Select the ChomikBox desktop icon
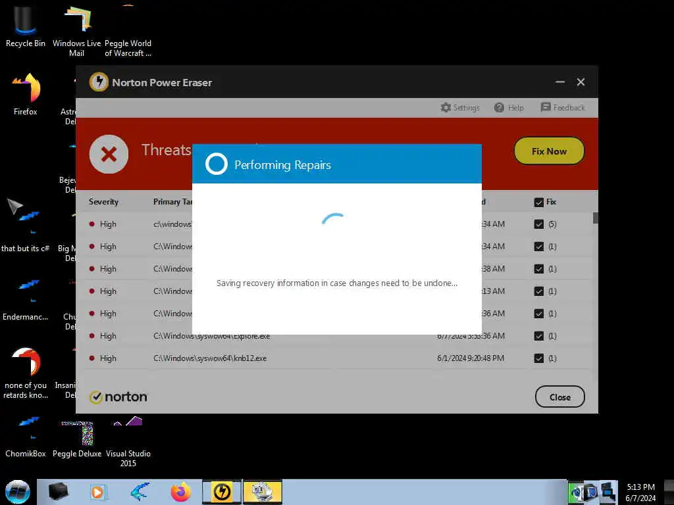674x505 pixels. tap(26, 437)
